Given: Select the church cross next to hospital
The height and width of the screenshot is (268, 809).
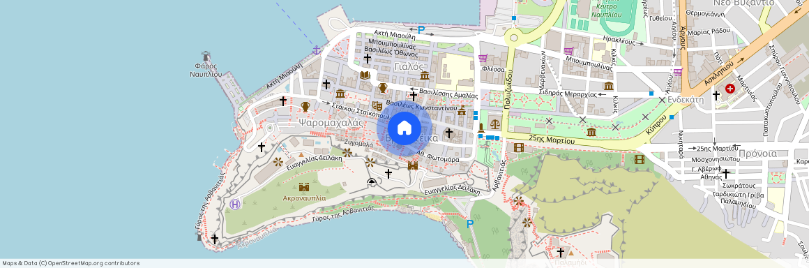Looking at the screenshot, I should pos(716,95).
